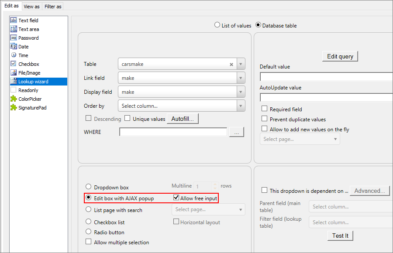This screenshot has height=253, width=393.
Task: Open the Table dropdown showing carsmake
Action: (x=241, y=64)
